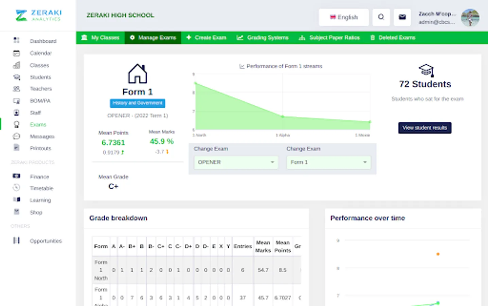Click the Shop sidebar icon

[16, 212]
